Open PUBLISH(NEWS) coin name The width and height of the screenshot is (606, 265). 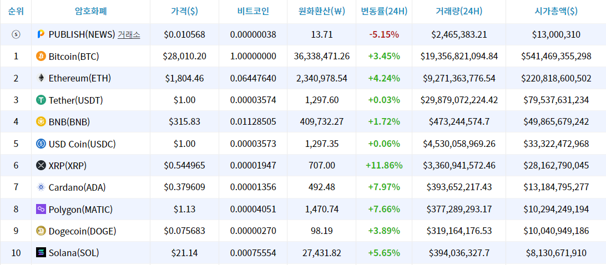(82, 34)
